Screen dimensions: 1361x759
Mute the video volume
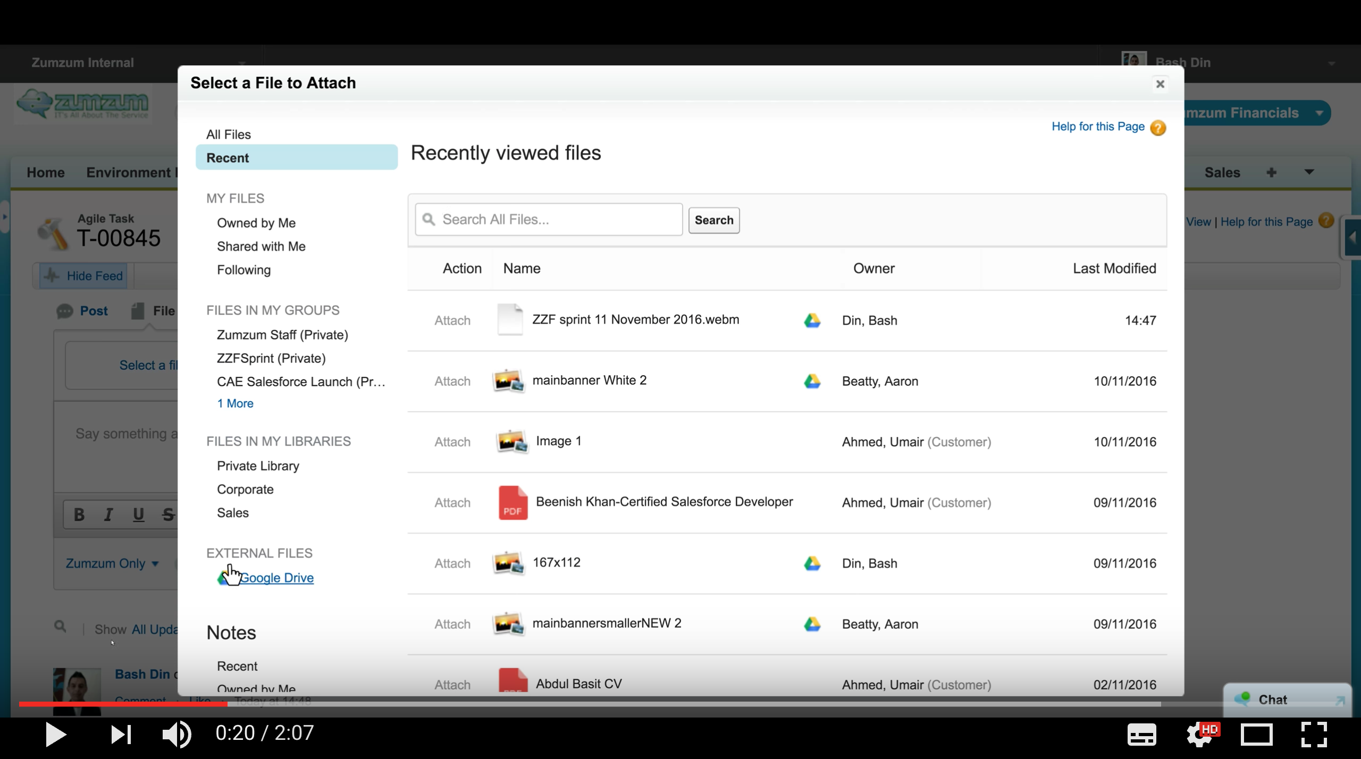coord(176,734)
